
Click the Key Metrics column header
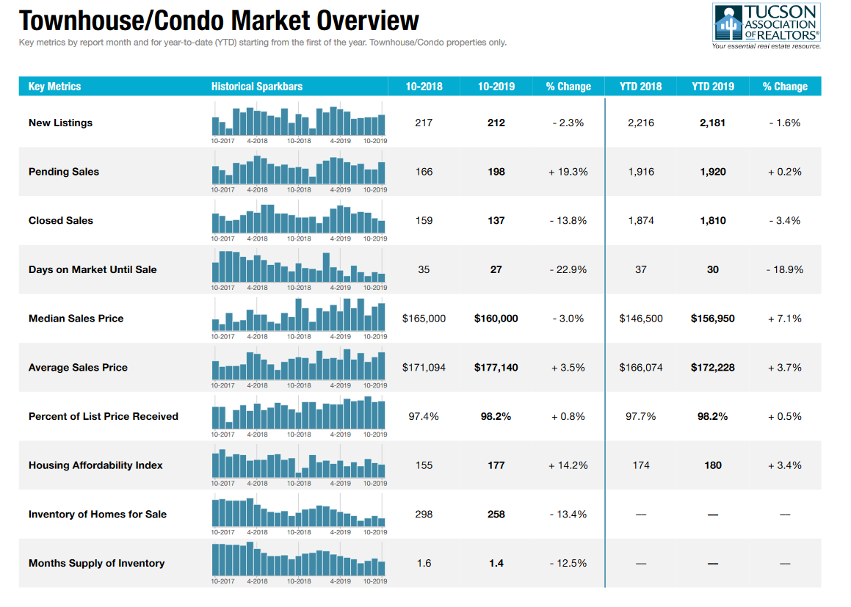(55, 87)
